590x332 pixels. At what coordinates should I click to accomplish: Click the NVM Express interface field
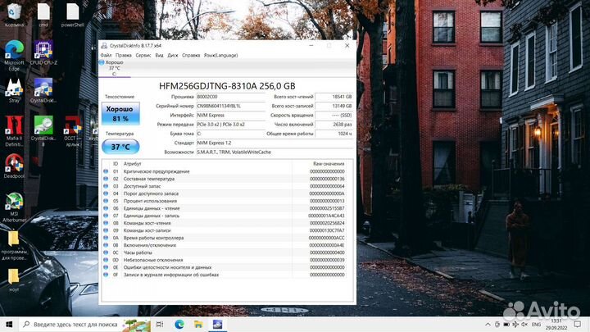click(230, 116)
